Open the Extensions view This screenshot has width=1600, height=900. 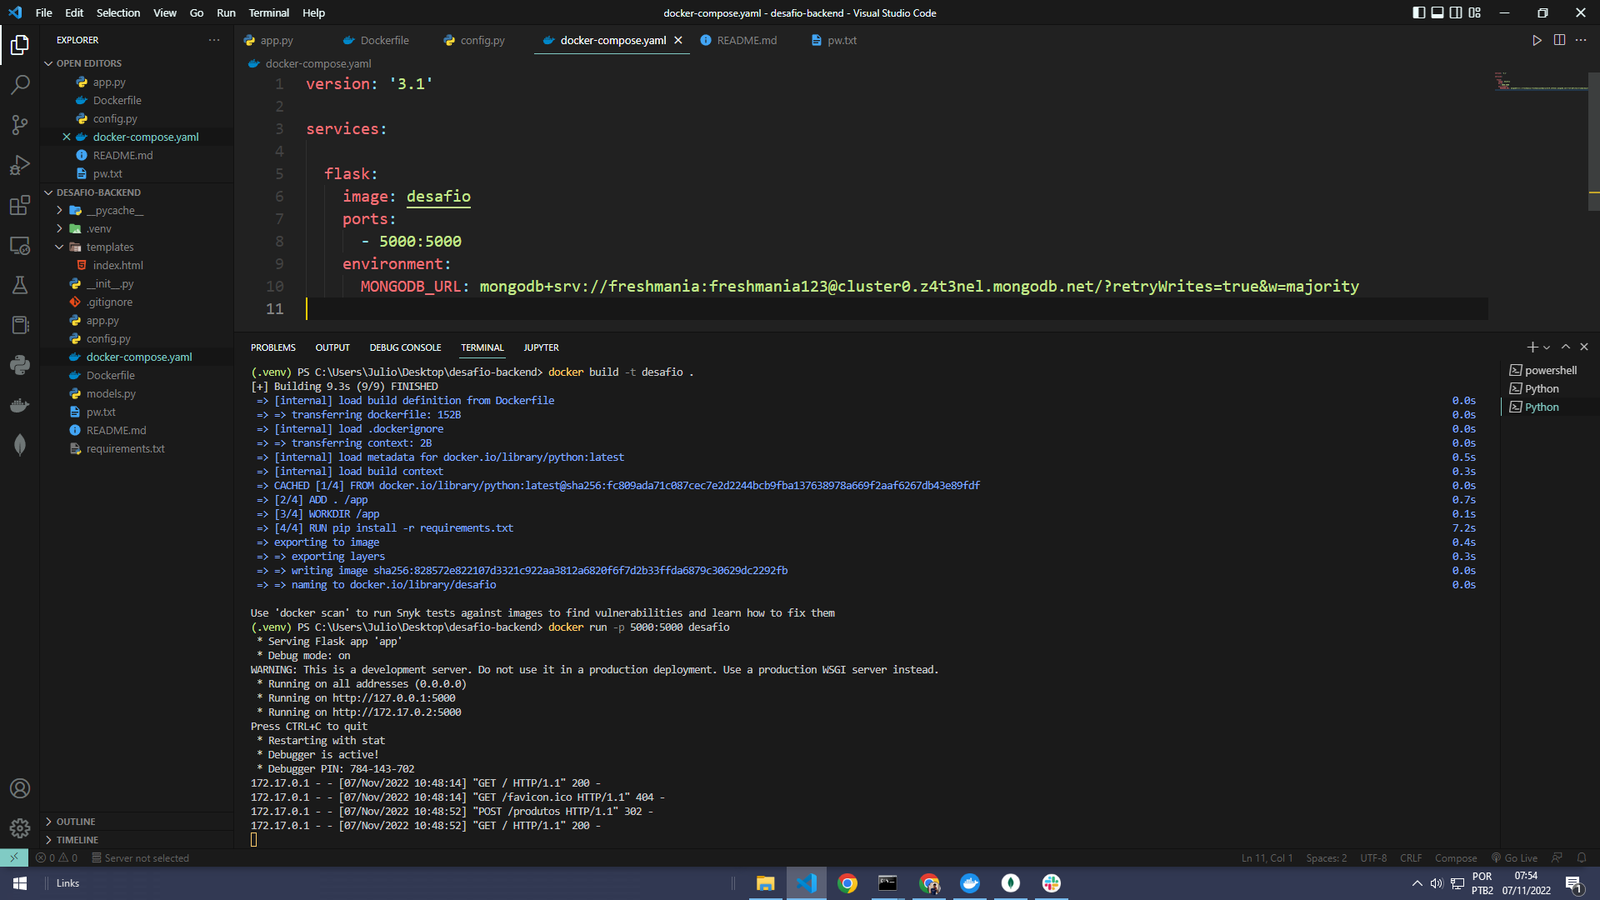[x=20, y=205]
